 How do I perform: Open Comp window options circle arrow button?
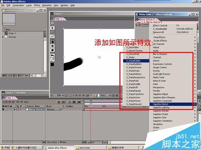pos(52,23)
